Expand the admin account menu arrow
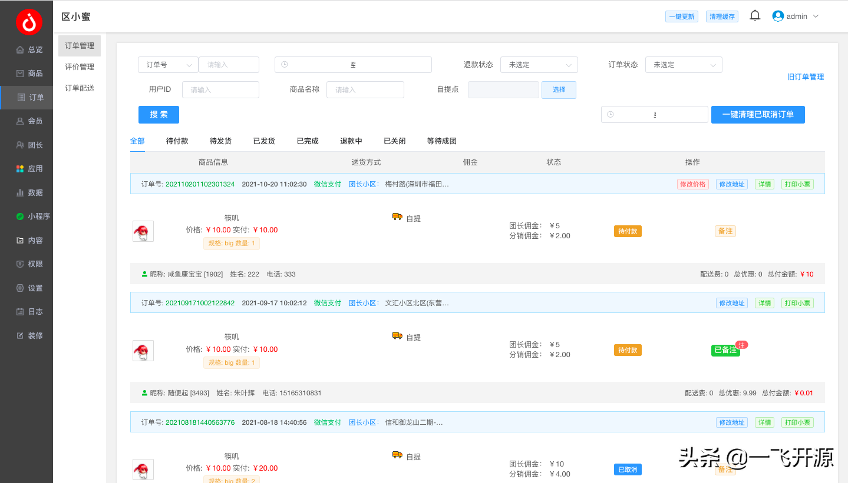 pos(816,16)
